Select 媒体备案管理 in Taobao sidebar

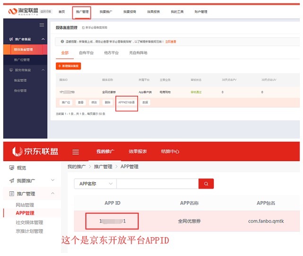(26, 50)
